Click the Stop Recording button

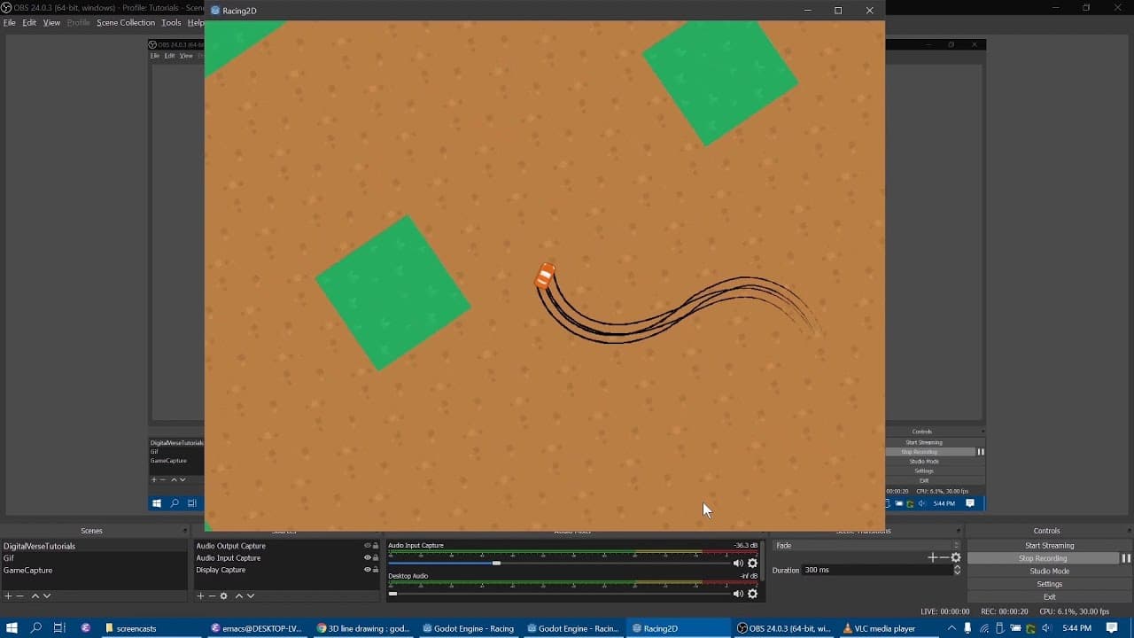tap(1043, 558)
